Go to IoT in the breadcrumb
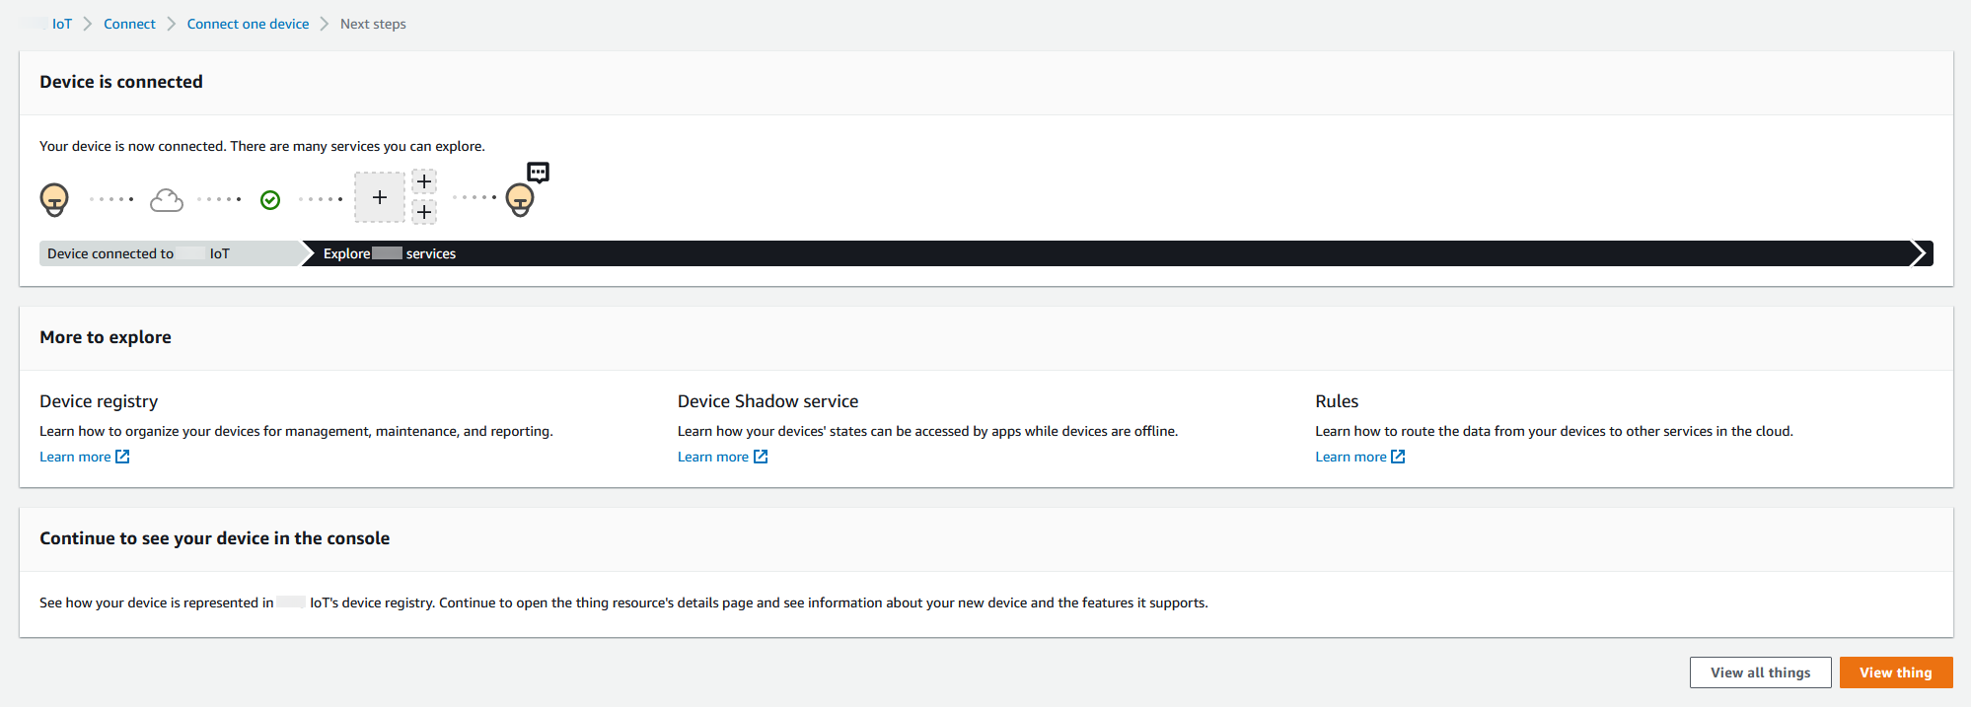The width and height of the screenshot is (1971, 707). tap(61, 24)
